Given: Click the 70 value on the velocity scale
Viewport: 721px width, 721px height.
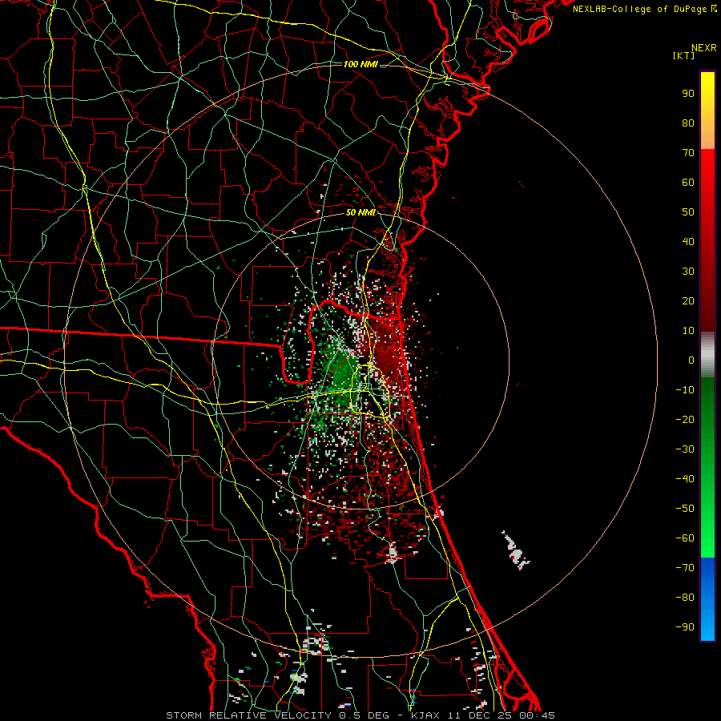Looking at the screenshot, I should [688, 153].
